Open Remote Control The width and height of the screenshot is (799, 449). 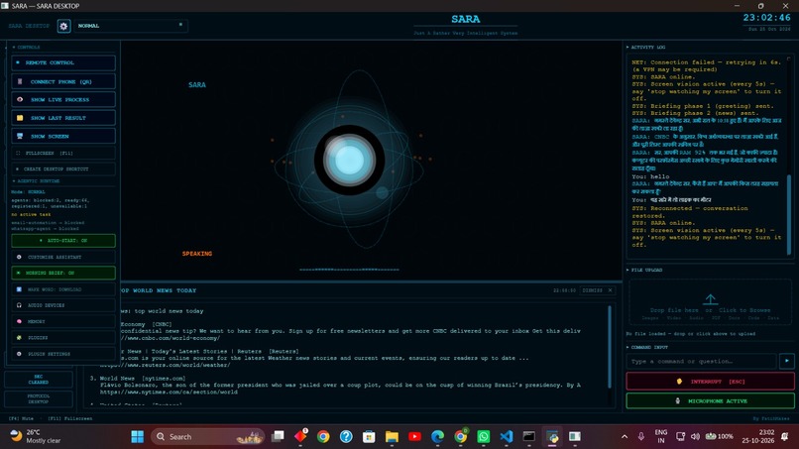point(63,62)
